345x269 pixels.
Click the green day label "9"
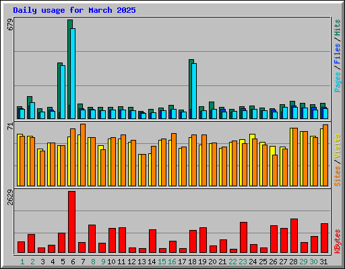[x=103, y=262]
